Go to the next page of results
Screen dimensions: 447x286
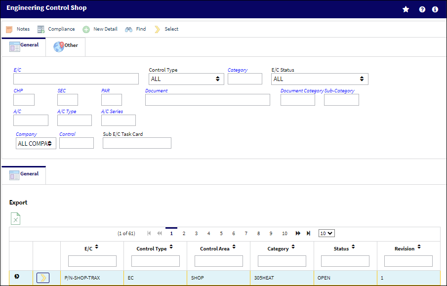(x=298, y=233)
